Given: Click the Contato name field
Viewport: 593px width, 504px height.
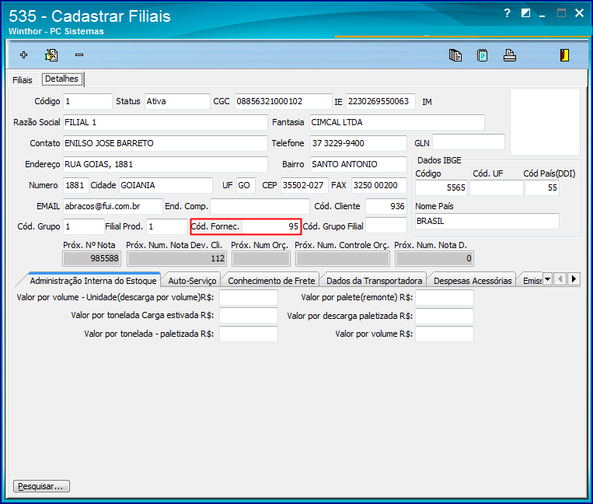Looking at the screenshot, I should [x=166, y=143].
